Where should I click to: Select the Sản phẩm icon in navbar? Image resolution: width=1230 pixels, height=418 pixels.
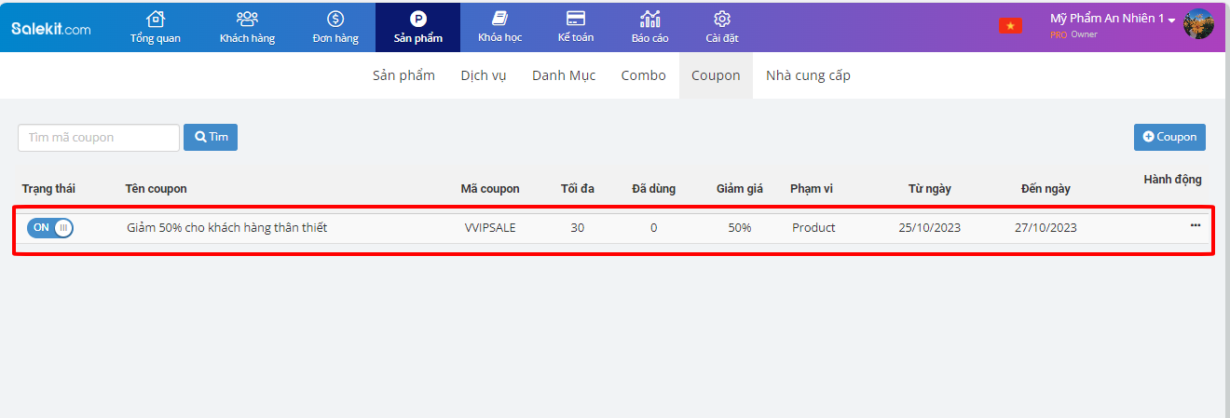click(x=417, y=20)
